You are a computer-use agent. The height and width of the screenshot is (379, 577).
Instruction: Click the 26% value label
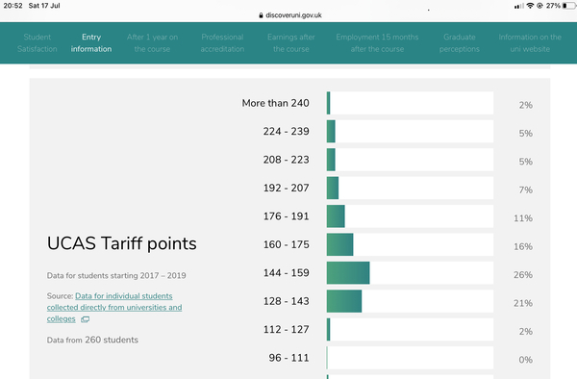click(x=523, y=275)
